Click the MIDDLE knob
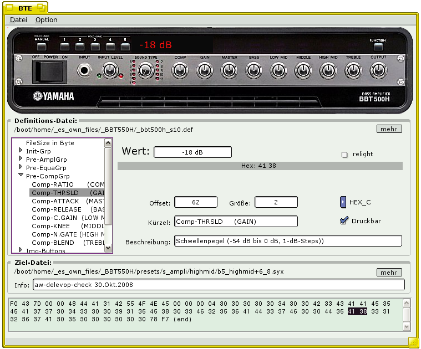The image size is (421, 349). [x=303, y=70]
